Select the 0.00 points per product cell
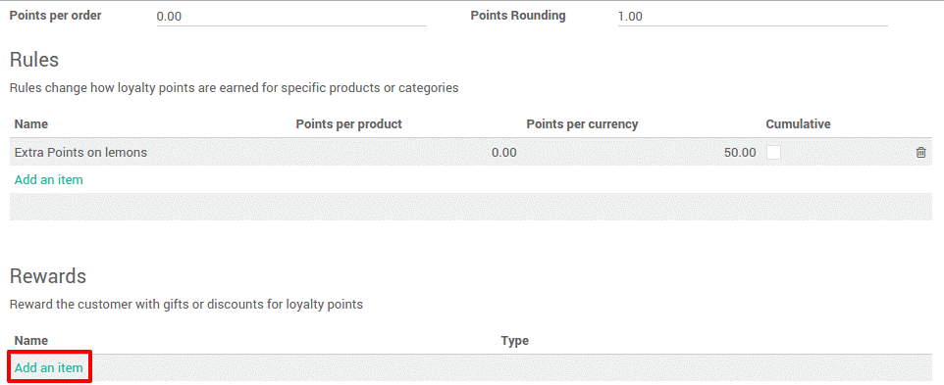The image size is (944, 385). (x=504, y=153)
